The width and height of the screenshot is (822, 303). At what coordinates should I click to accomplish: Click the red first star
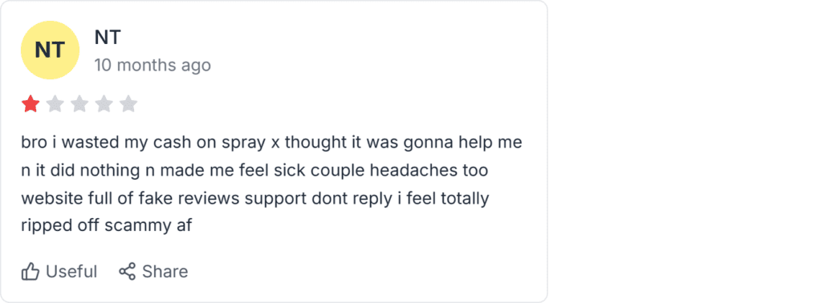(31, 104)
